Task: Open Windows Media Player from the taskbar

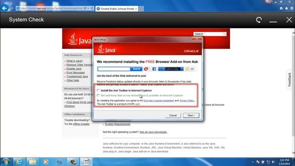Action: click(x=46, y=162)
